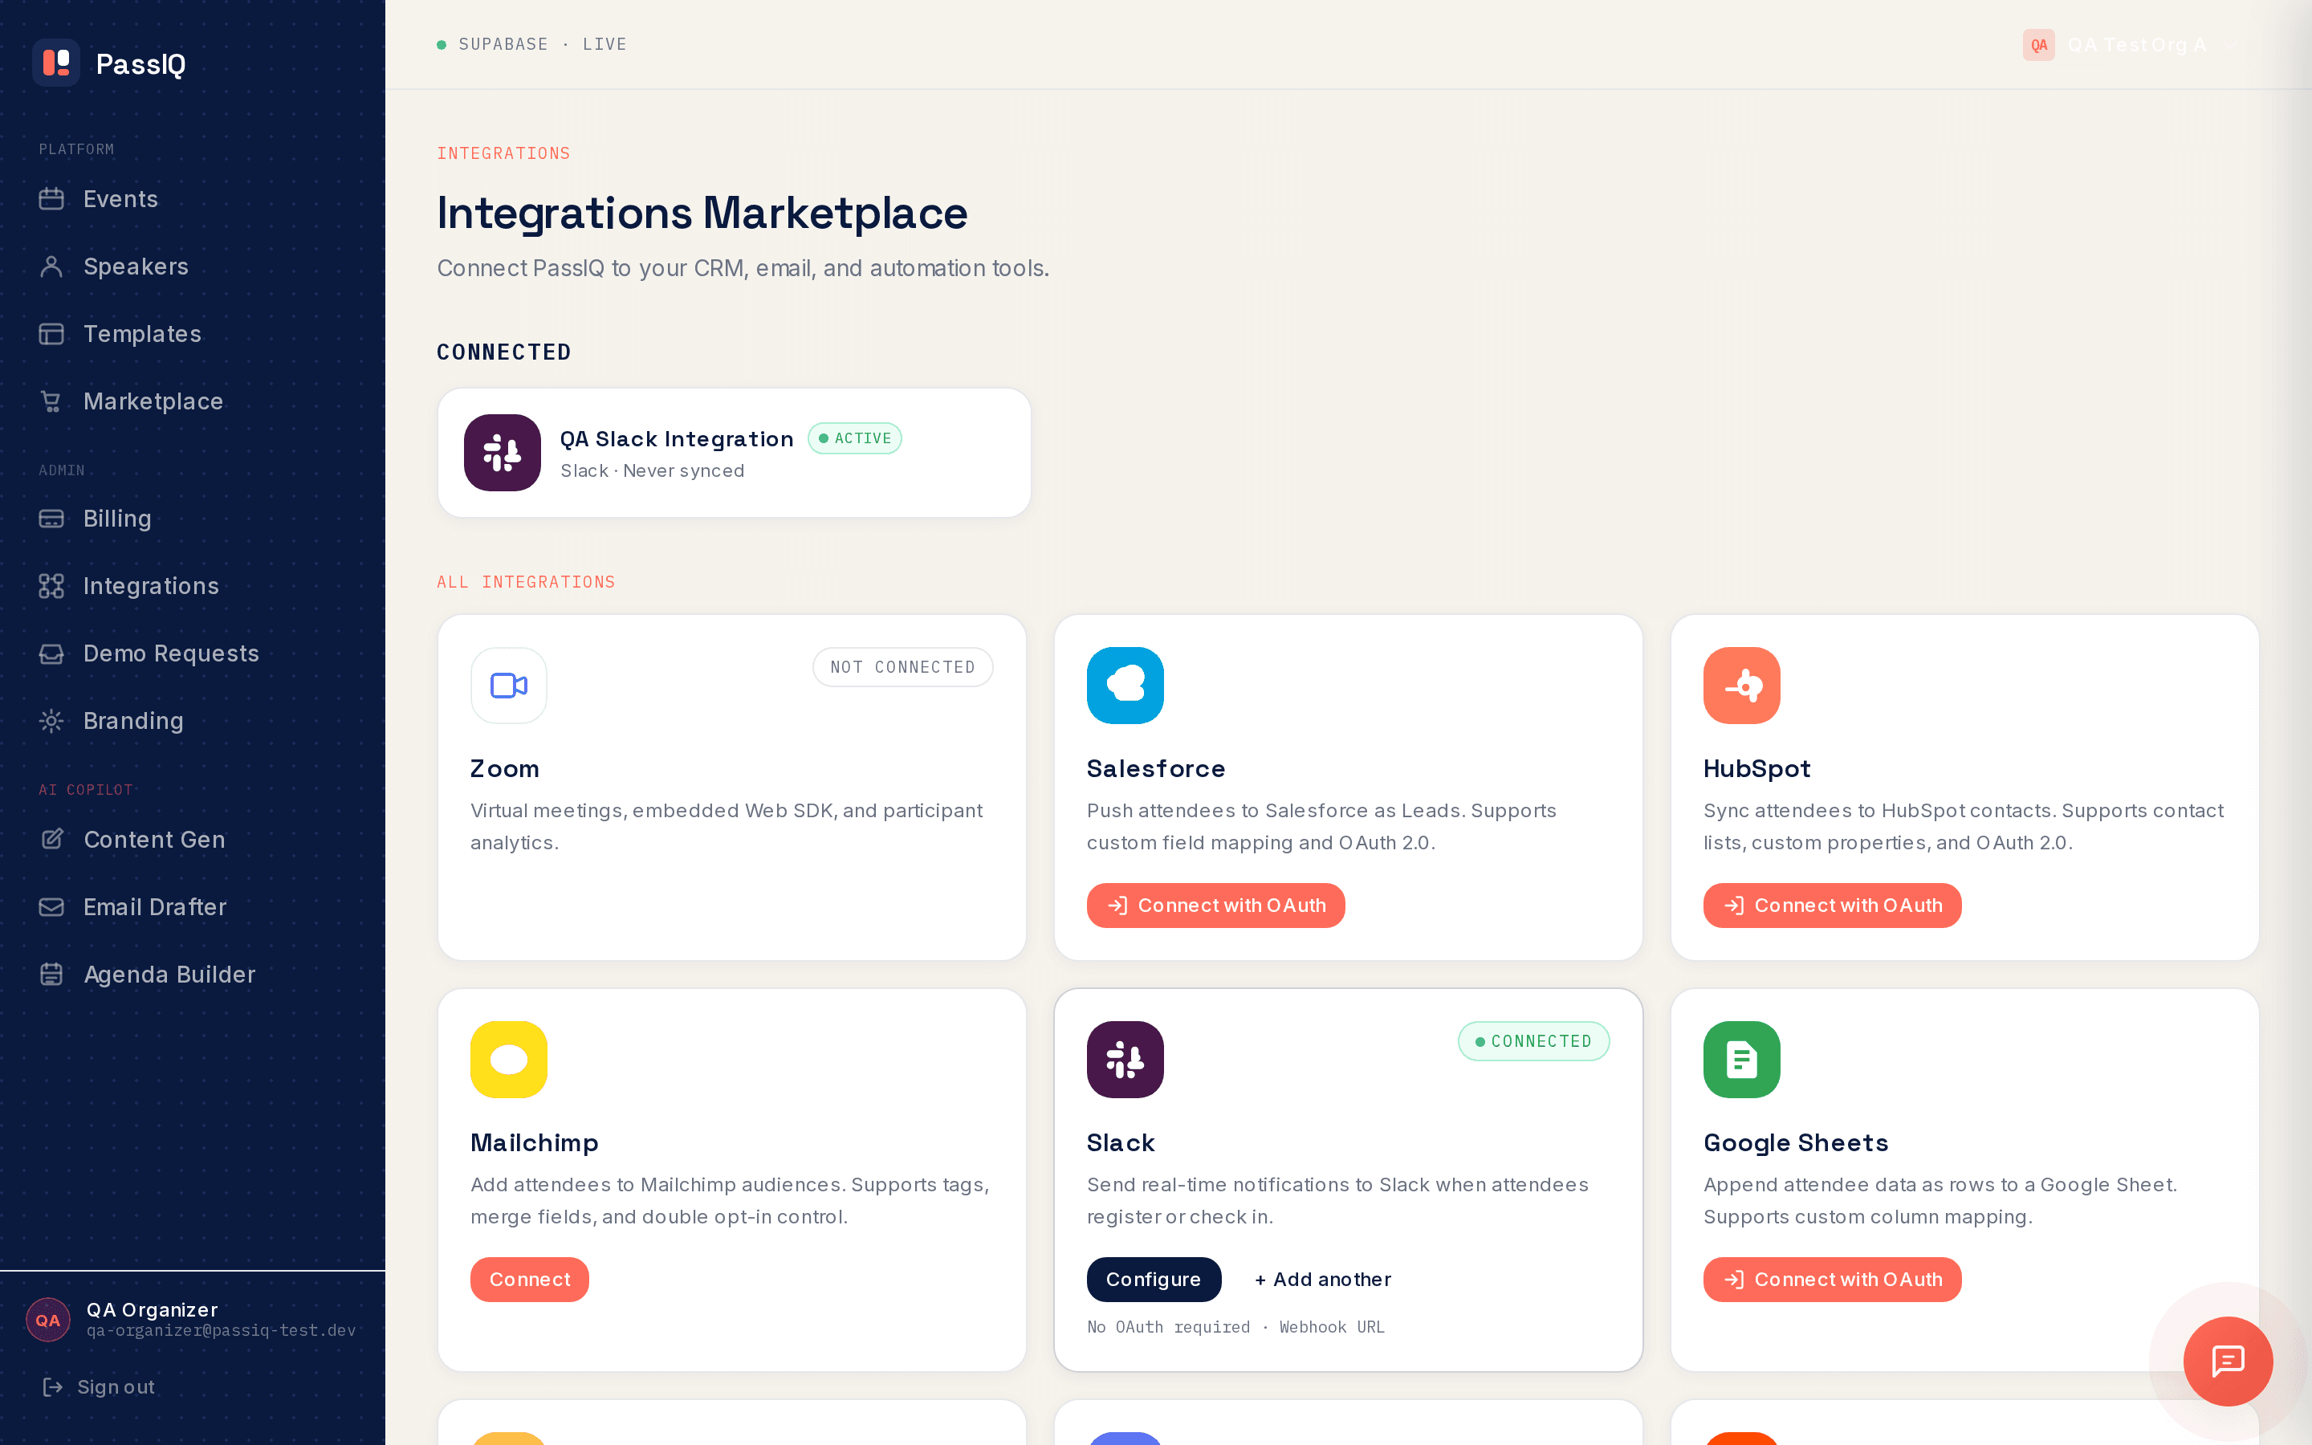Click the Speakers person icon
The image size is (2312, 1445).
coord(51,267)
